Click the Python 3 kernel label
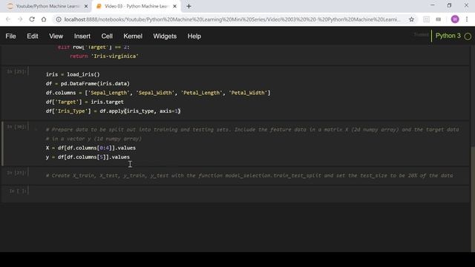Screen dimensions: 475x267 (448, 36)
